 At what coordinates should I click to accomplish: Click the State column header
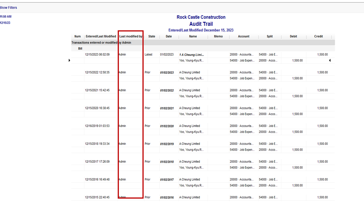pos(152,37)
